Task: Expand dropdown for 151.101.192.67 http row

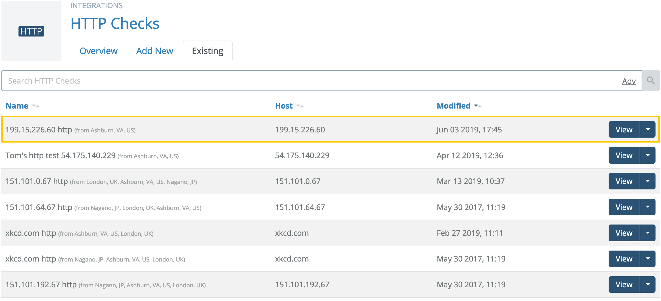Action: pos(648,284)
